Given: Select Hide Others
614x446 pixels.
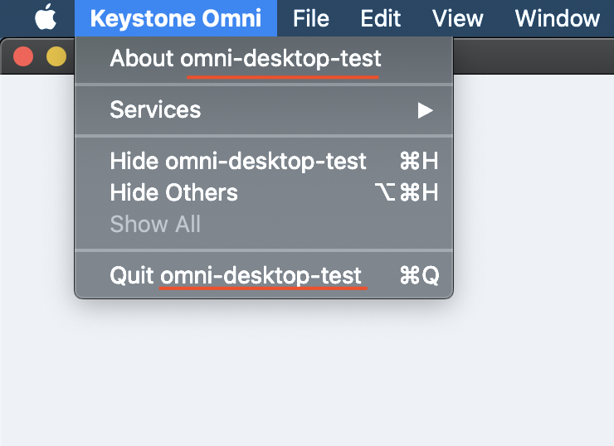Looking at the screenshot, I should point(173,192).
